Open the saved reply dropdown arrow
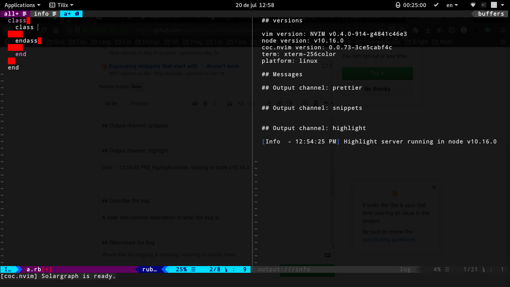Image resolution: width=510 pixels, height=287 pixels. coord(331,104)
